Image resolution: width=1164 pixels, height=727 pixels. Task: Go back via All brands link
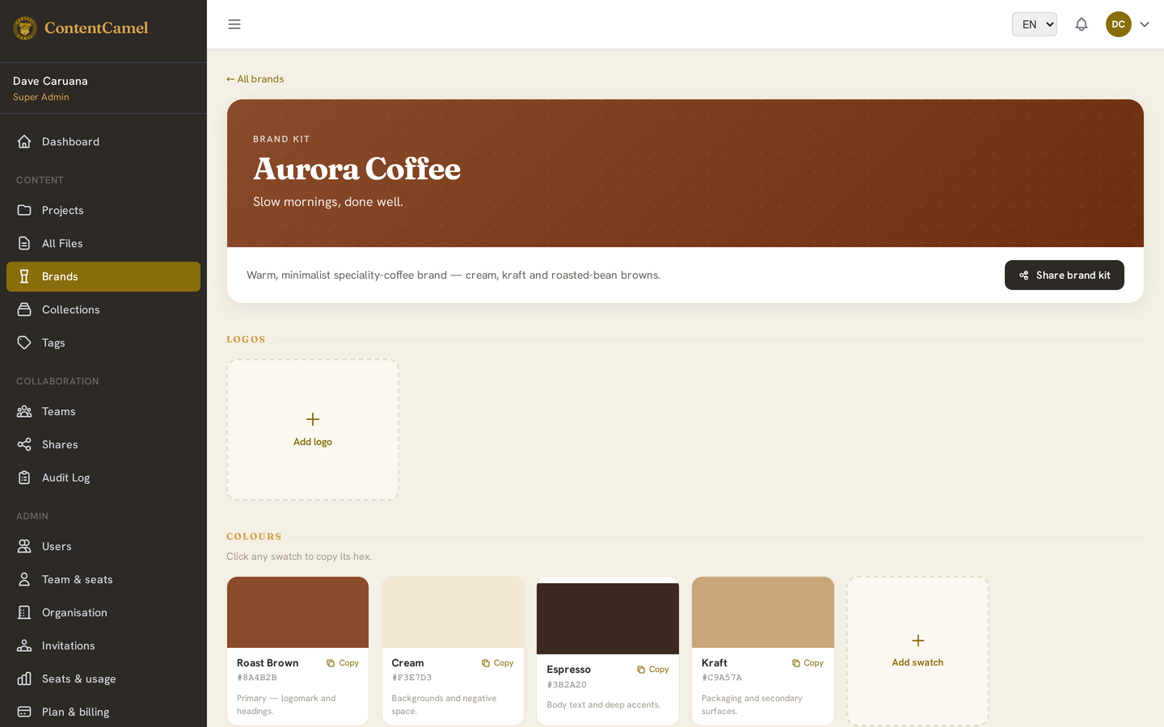255,79
